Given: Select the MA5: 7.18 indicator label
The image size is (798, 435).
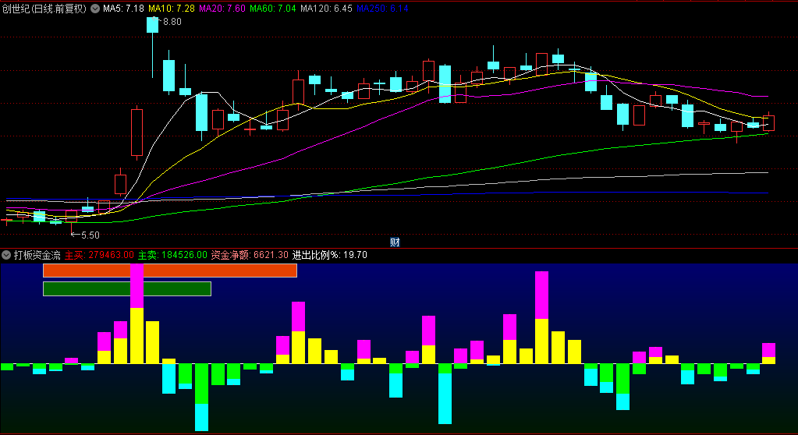Looking at the screenshot, I should pyautogui.click(x=123, y=9).
